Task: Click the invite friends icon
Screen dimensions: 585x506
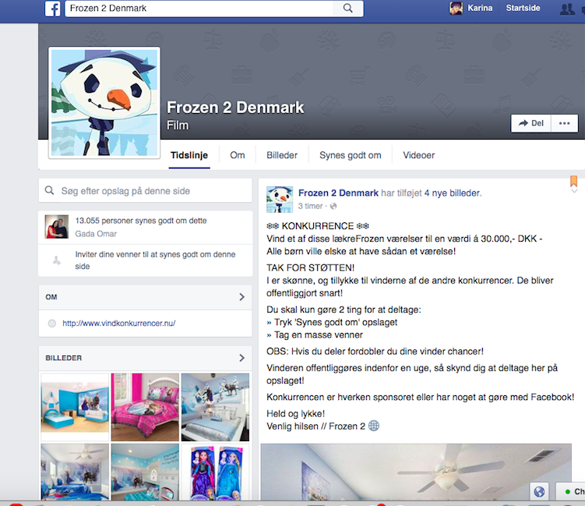Action: click(x=56, y=260)
